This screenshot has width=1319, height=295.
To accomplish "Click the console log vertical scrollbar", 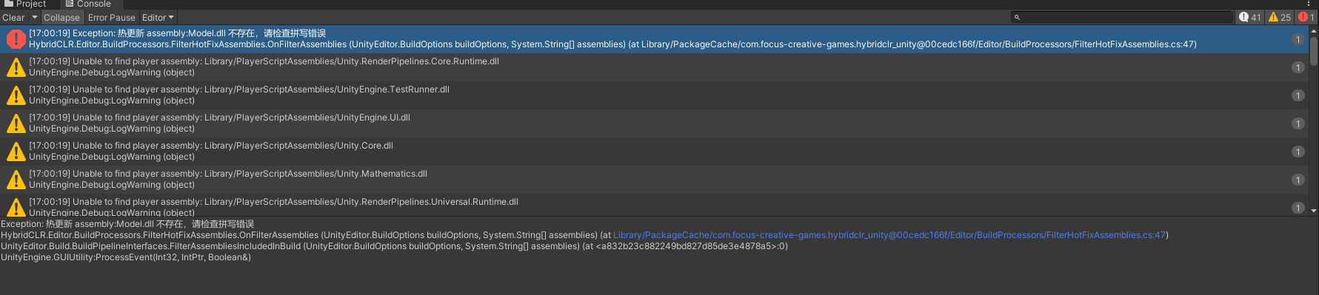I will 1313,120.
